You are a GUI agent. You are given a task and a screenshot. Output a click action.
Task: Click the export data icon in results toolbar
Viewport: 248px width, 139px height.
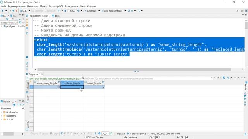coord(95,134)
